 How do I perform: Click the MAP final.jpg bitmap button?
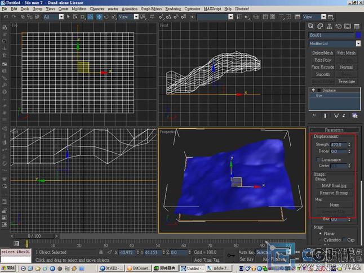pos(334,186)
